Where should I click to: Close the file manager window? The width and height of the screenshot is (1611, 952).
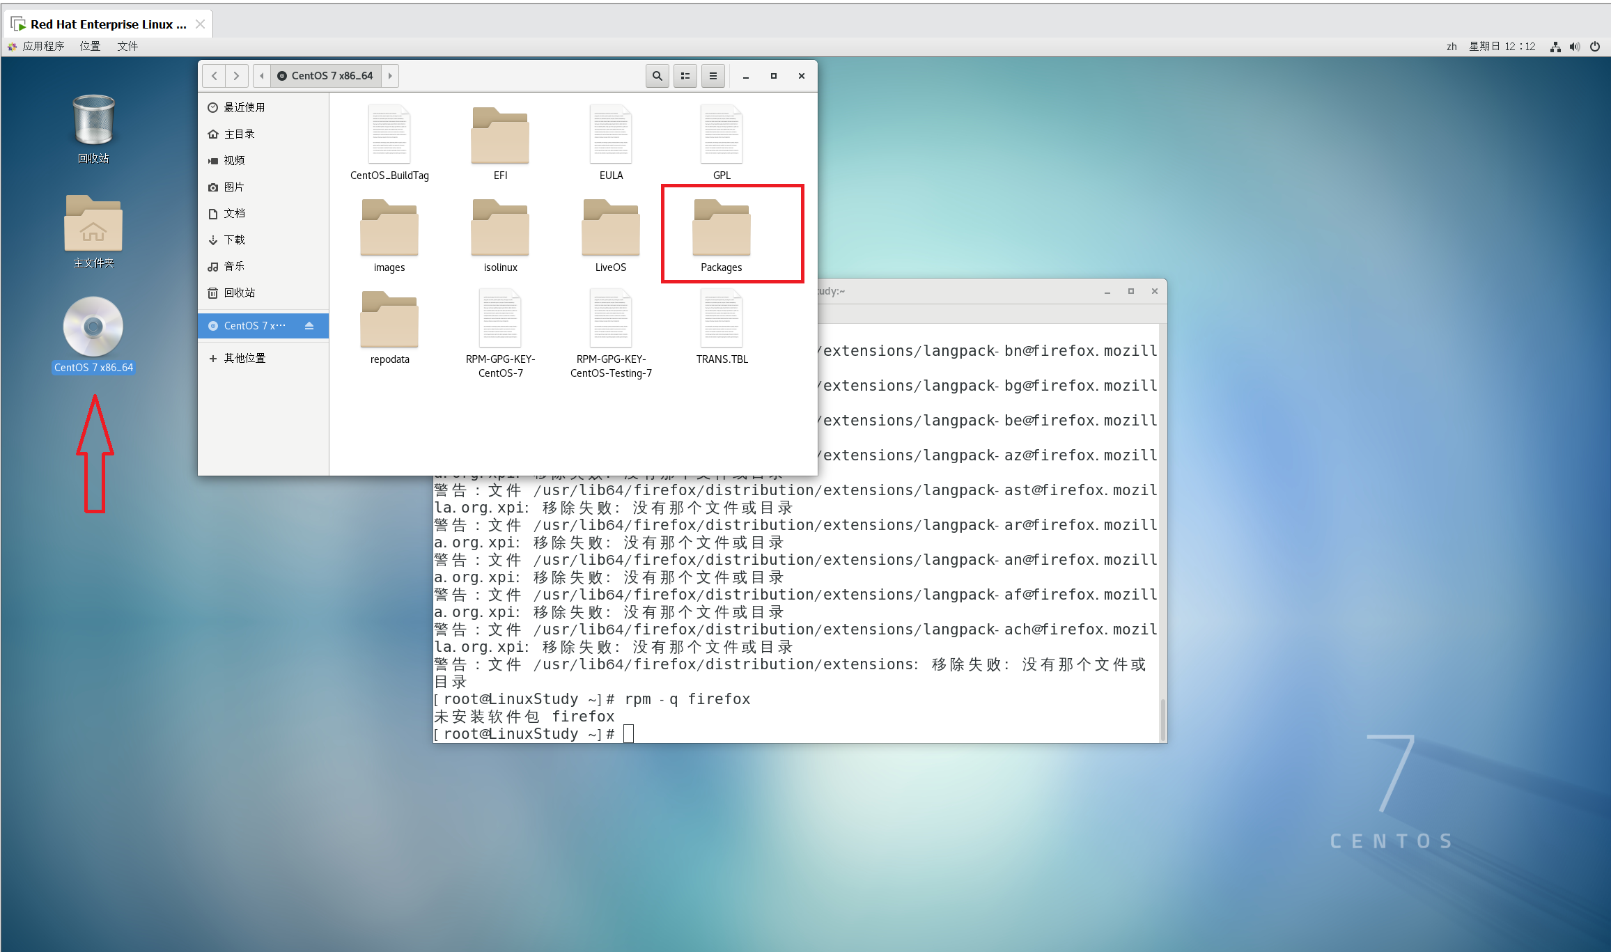802,76
